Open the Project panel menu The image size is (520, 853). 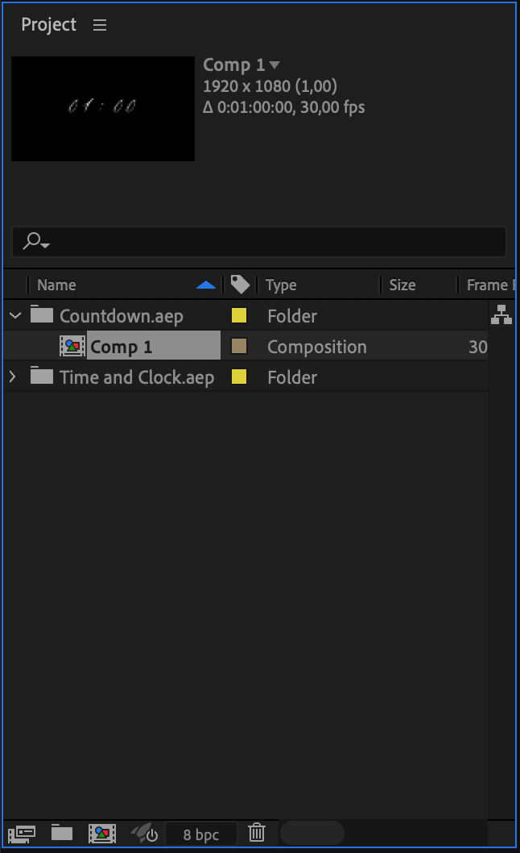(x=100, y=25)
